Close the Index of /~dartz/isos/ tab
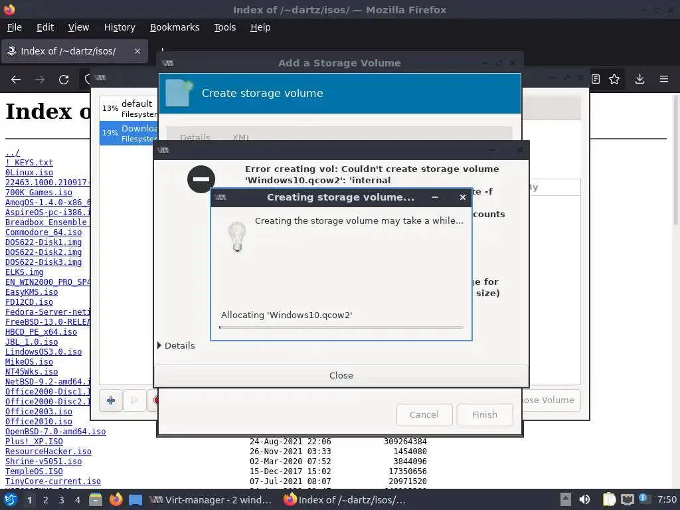This screenshot has width=680, height=510. (137, 51)
